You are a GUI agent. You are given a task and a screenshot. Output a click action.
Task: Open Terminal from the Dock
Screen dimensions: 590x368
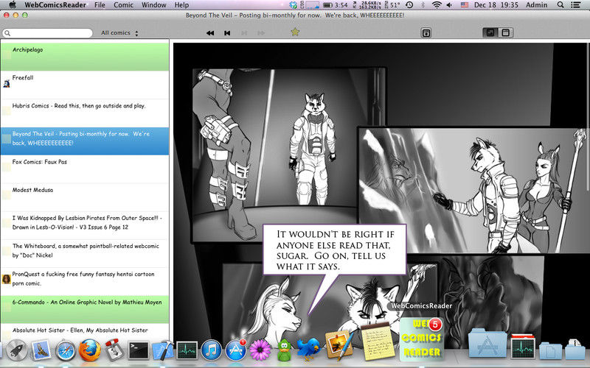(139, 350)
